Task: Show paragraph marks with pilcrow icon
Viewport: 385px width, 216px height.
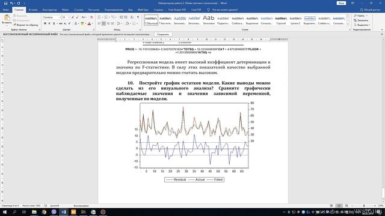Action: coord(138,17)
